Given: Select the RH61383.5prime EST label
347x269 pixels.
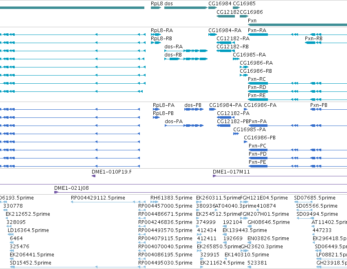Looking at the screenshot, I should 171,198.
